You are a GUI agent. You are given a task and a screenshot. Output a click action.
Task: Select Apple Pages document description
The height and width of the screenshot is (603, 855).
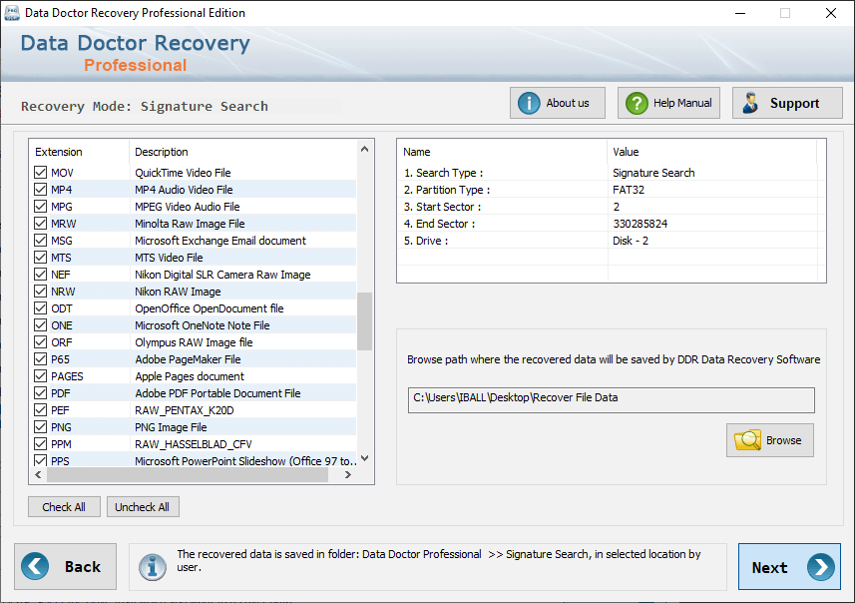tap(190, 376)
